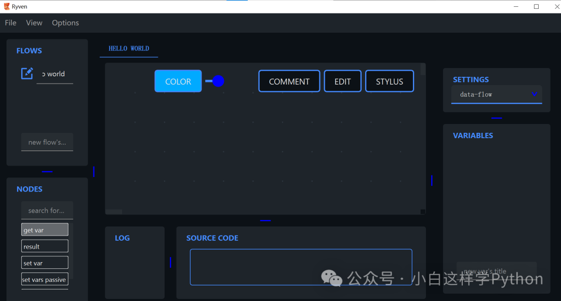Minimize the Ryven window

pyautogui.click(x=516, y=6)
